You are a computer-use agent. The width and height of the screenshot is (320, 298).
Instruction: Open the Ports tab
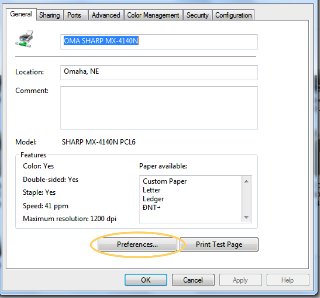(74, 15)
